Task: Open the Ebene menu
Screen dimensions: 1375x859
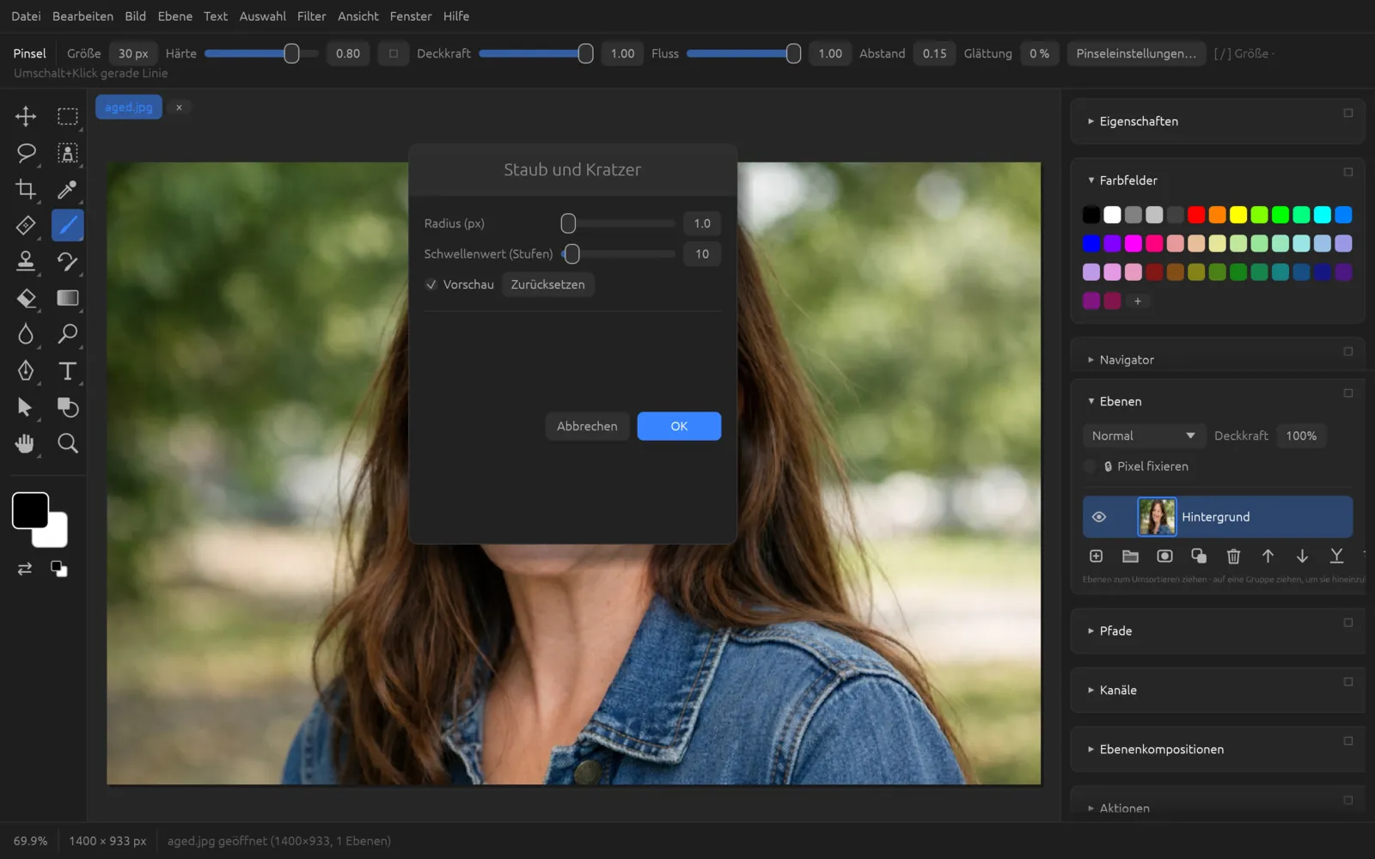Action: click(174, 16)
